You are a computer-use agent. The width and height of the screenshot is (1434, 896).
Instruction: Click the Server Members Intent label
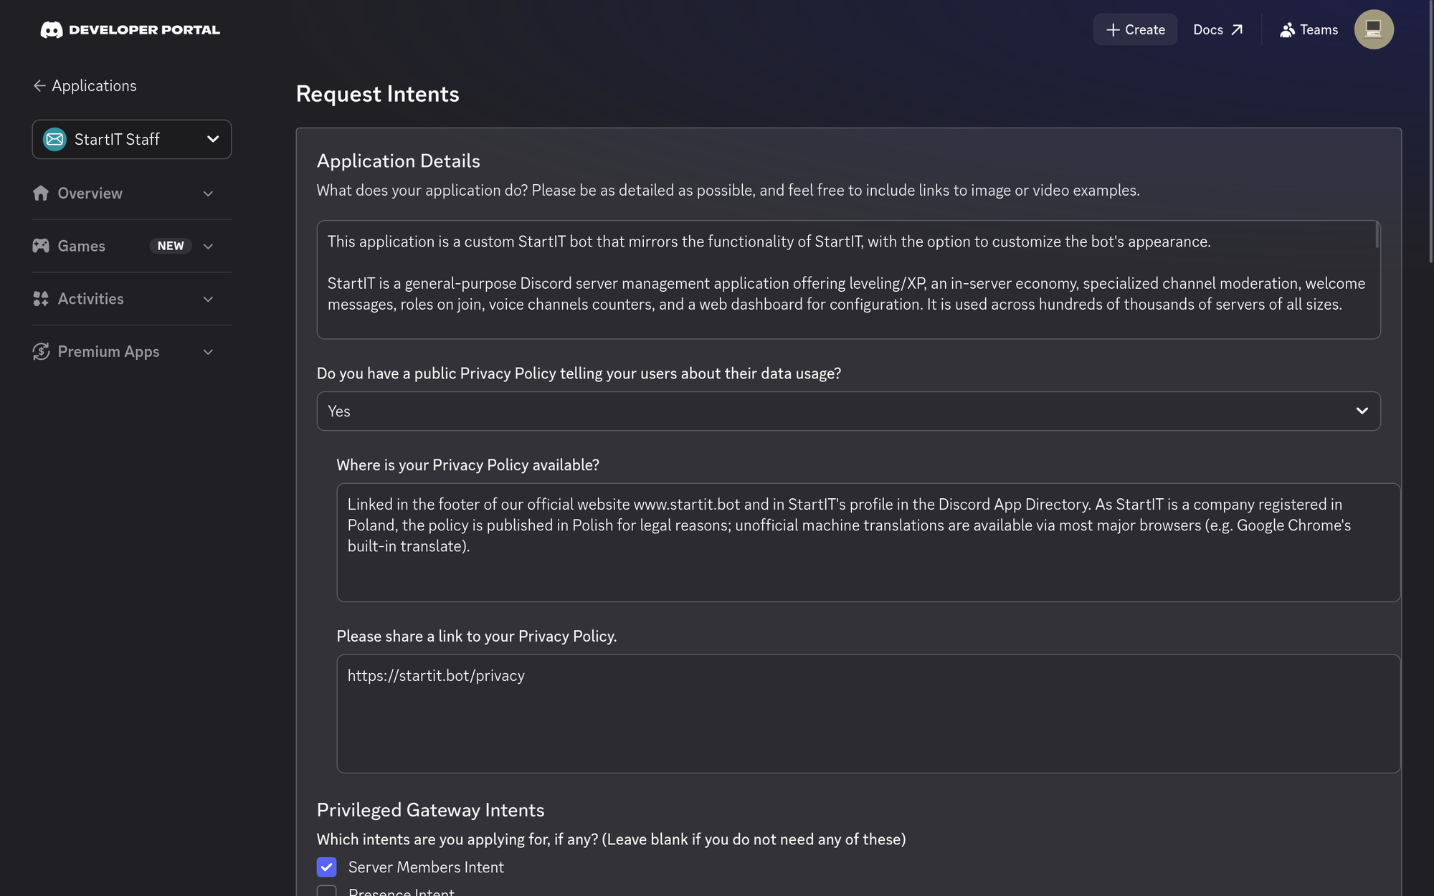point(426,867)
